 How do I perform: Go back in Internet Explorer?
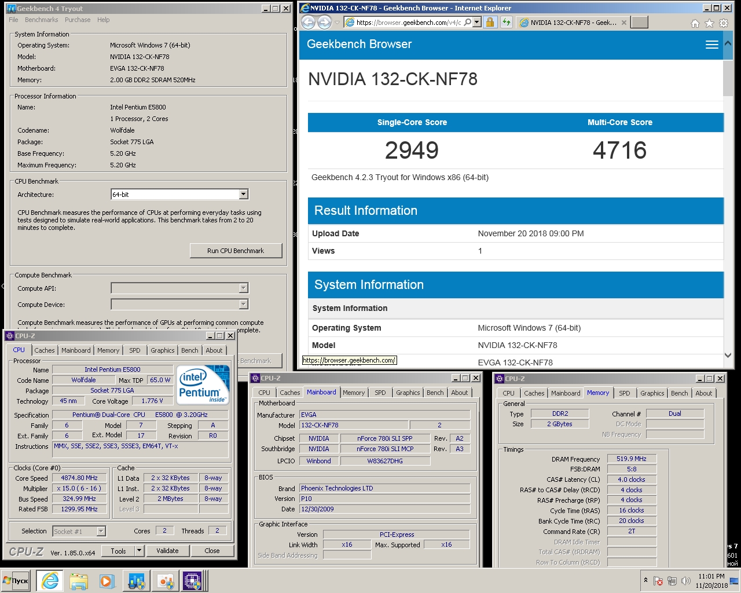point(308,23)
